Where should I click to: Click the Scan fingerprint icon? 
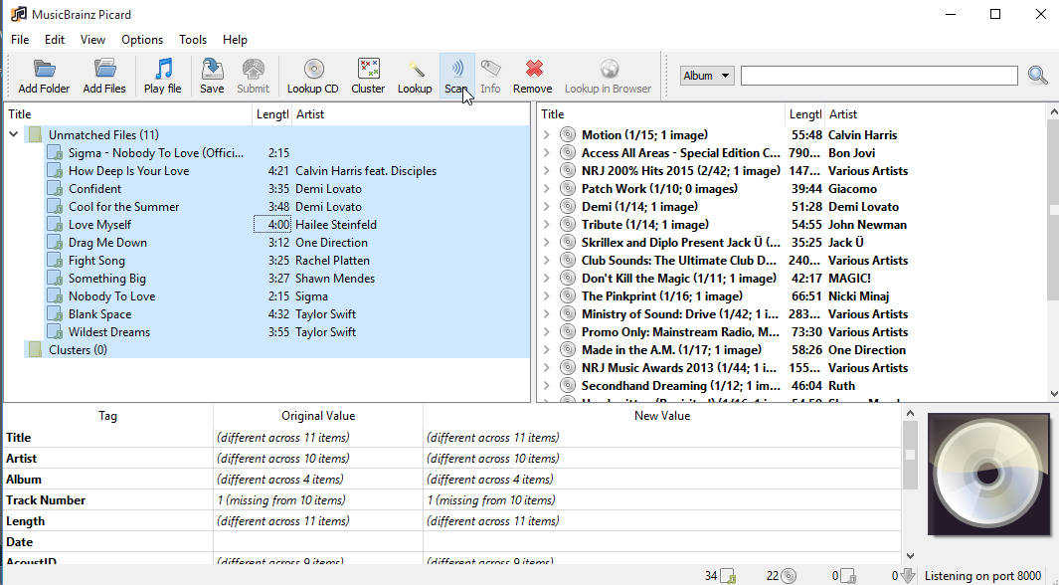point(457,68)
